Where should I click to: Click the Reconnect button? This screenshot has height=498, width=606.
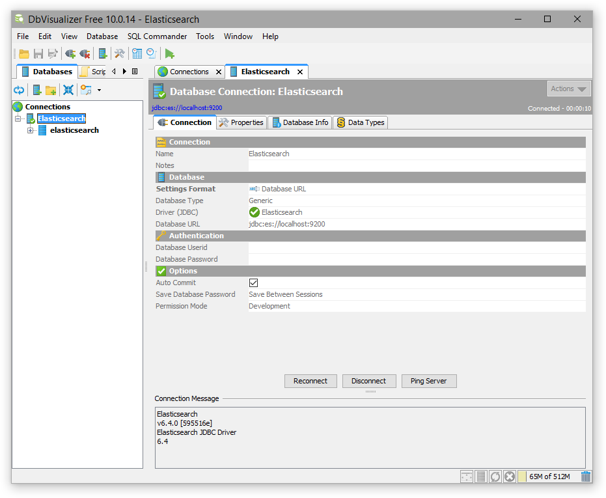(x=310, y=381)
